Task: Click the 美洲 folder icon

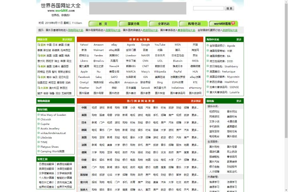Action: (x=39, y=66)
